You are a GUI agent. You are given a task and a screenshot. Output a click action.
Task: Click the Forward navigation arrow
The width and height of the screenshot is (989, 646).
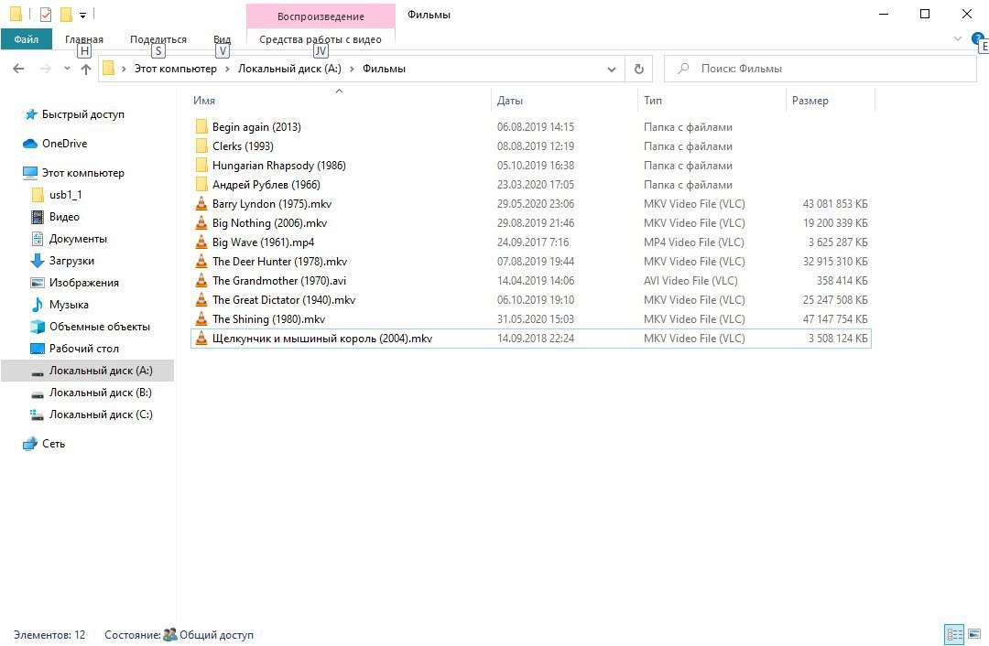click(x=46, y=69)
